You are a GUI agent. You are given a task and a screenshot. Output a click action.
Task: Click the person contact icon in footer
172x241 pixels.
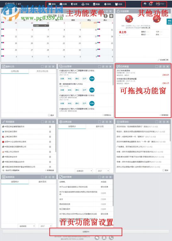(x=104, y=238)
